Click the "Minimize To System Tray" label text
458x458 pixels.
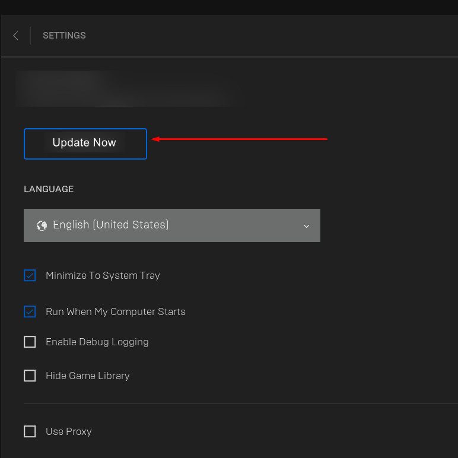point(103,275)
